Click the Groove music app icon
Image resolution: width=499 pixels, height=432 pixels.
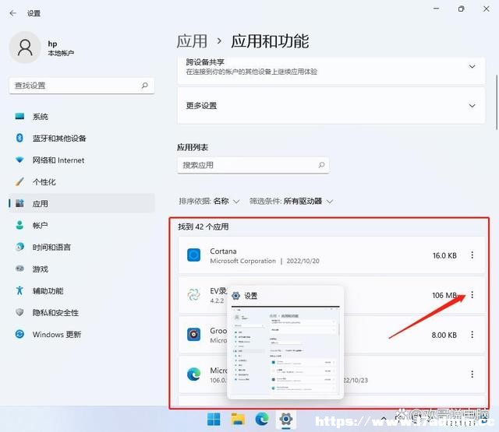coord(194,335)
